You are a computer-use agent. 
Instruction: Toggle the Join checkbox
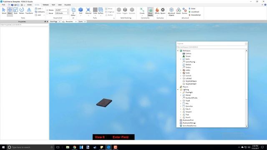[x=36, y=15]
